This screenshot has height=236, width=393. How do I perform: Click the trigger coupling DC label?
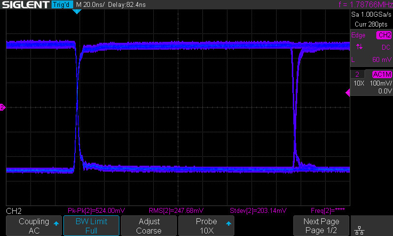pyautogui.click(x=386, y=47)
